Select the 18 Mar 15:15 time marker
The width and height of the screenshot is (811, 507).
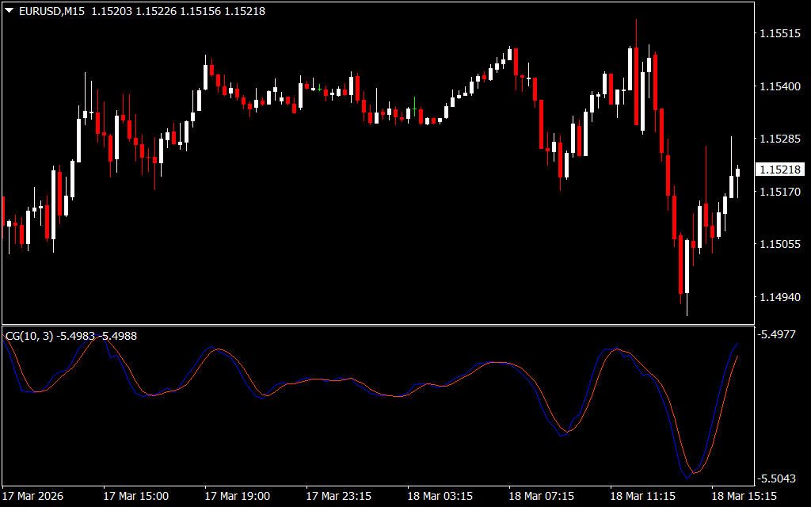pos(744,496)
